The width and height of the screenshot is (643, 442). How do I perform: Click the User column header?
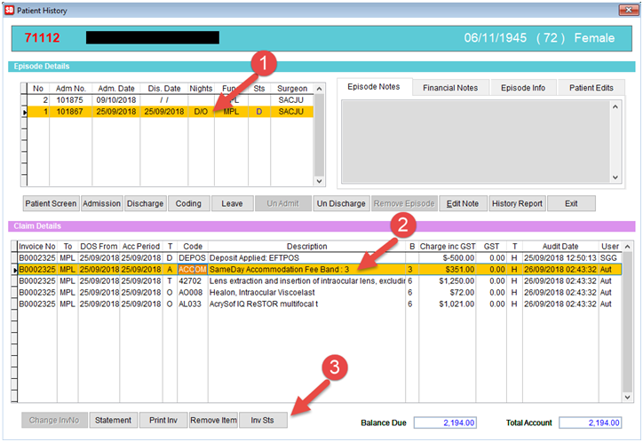(x=610, y=247)
